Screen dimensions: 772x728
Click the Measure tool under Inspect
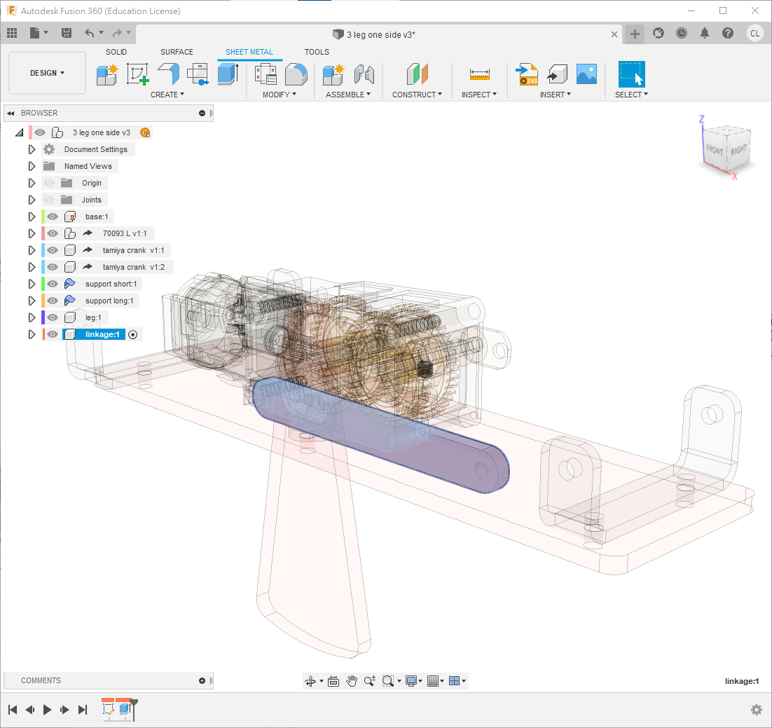[x=480, y=74]
